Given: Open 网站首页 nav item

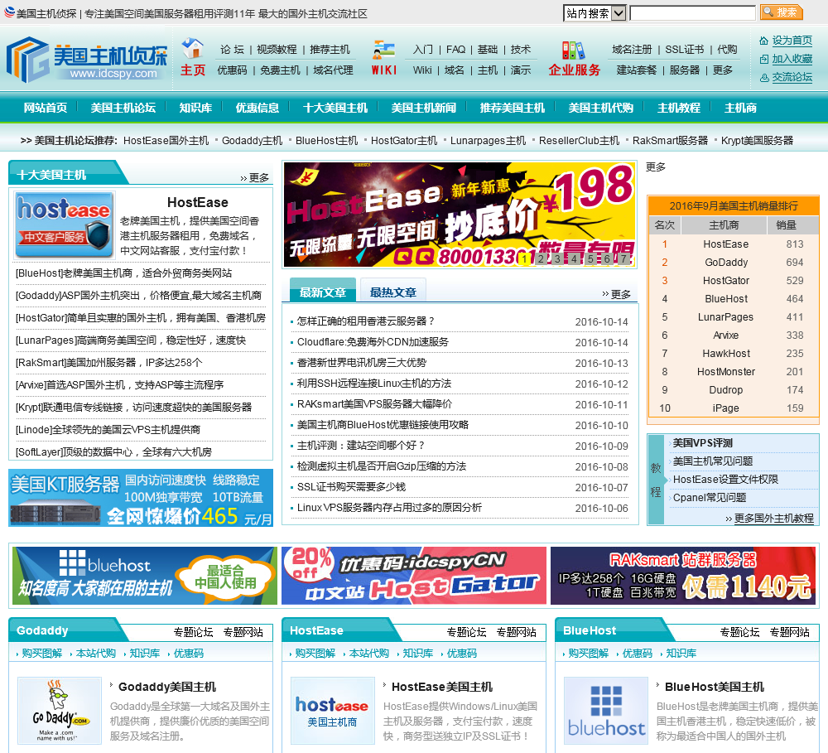Looking at the screenshot, I should pos(46,108).
